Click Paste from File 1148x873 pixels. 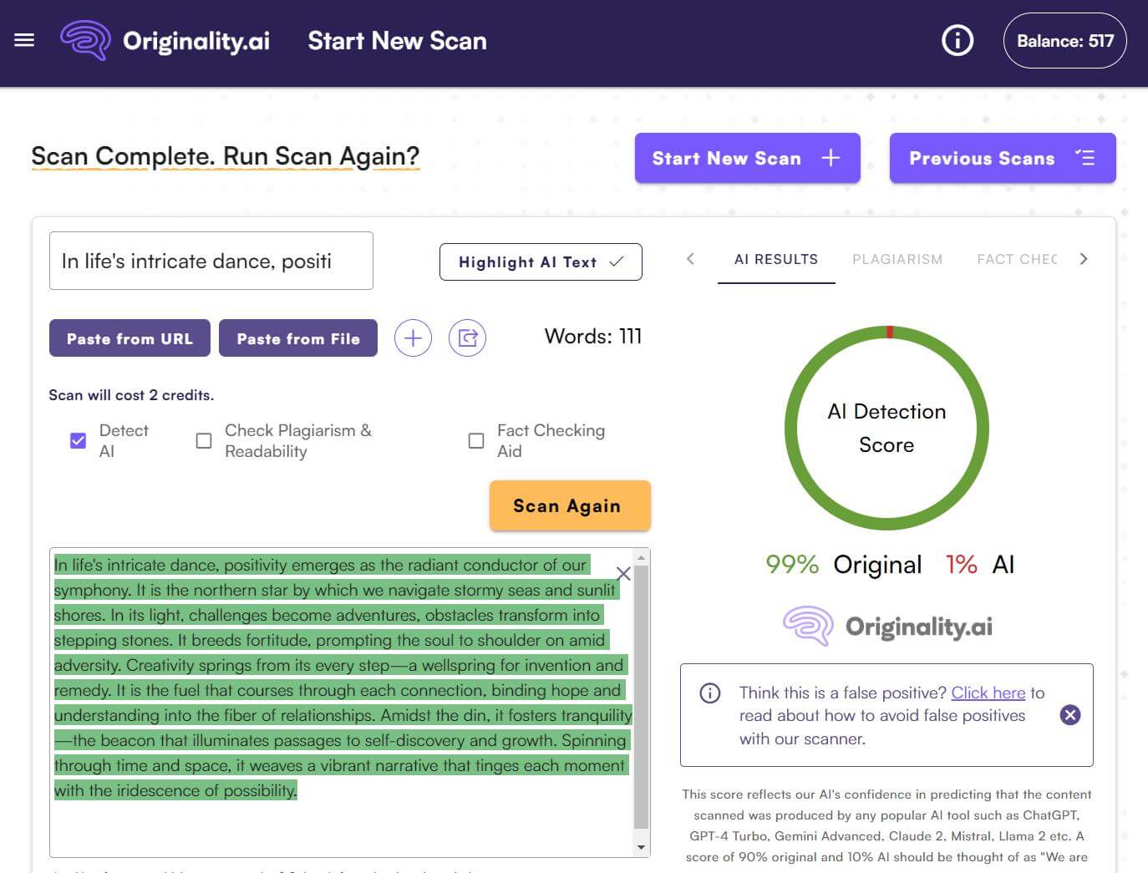point(298,338)
